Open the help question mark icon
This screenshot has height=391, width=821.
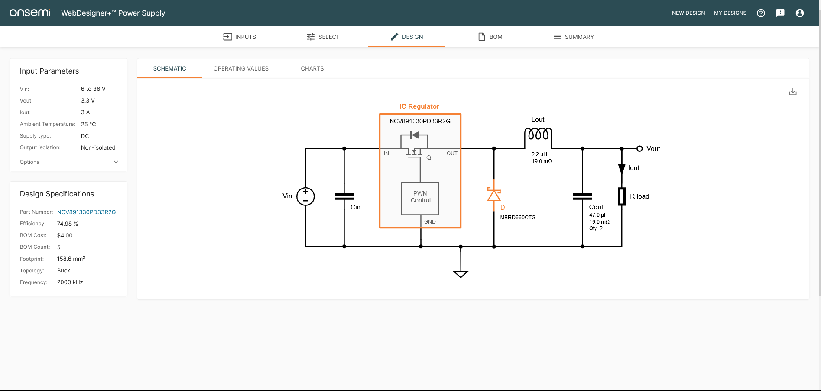pyautogui.click(x=761, y=13)
